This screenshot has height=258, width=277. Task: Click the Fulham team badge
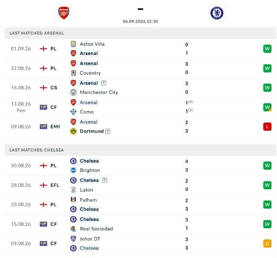pos(73,200)
